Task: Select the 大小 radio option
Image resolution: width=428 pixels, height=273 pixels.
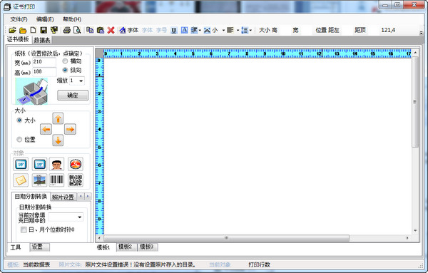Action: tap(19, 120)
